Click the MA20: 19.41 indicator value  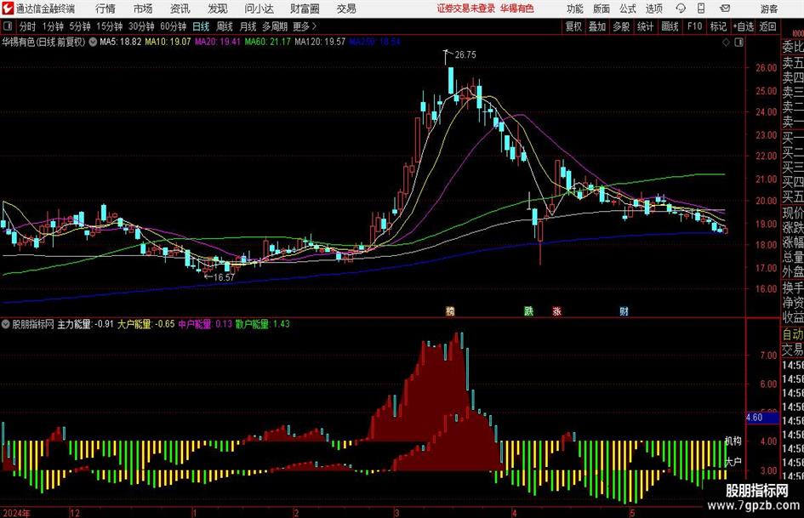[218, 42]
